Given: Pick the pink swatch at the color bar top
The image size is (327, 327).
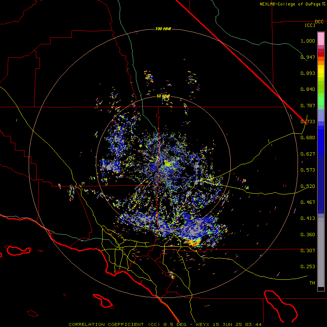Looking at the screenshot, I should point(321,39).
